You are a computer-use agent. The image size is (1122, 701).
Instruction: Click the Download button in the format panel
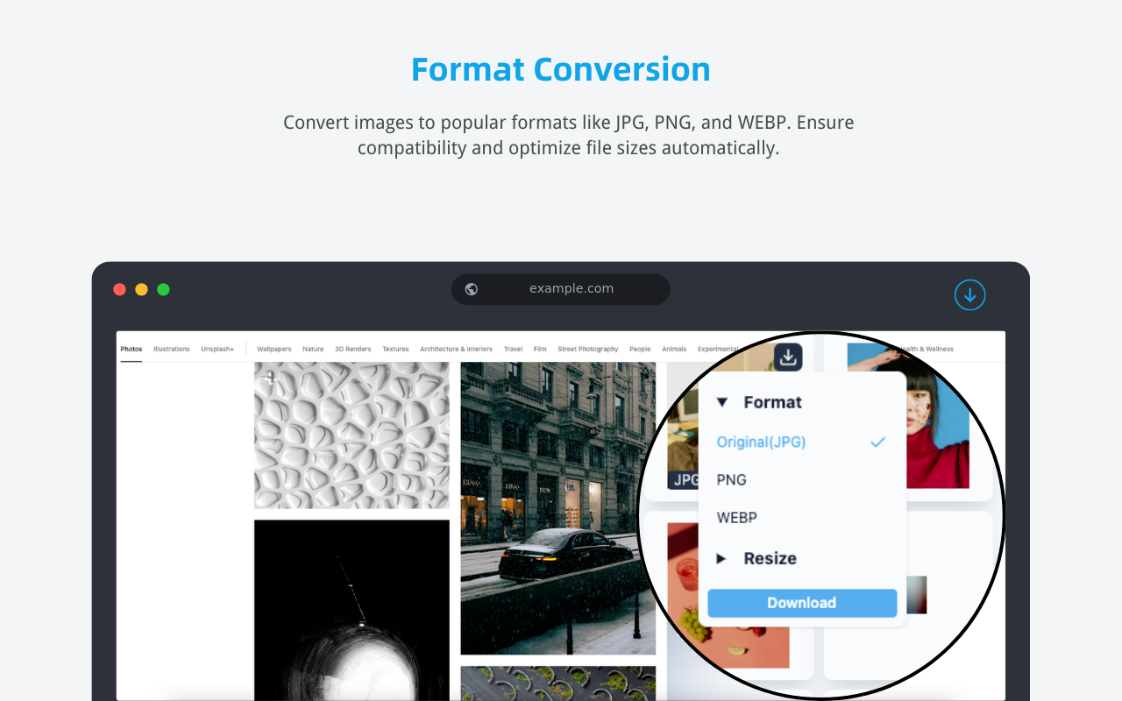[x=801, y=603]
